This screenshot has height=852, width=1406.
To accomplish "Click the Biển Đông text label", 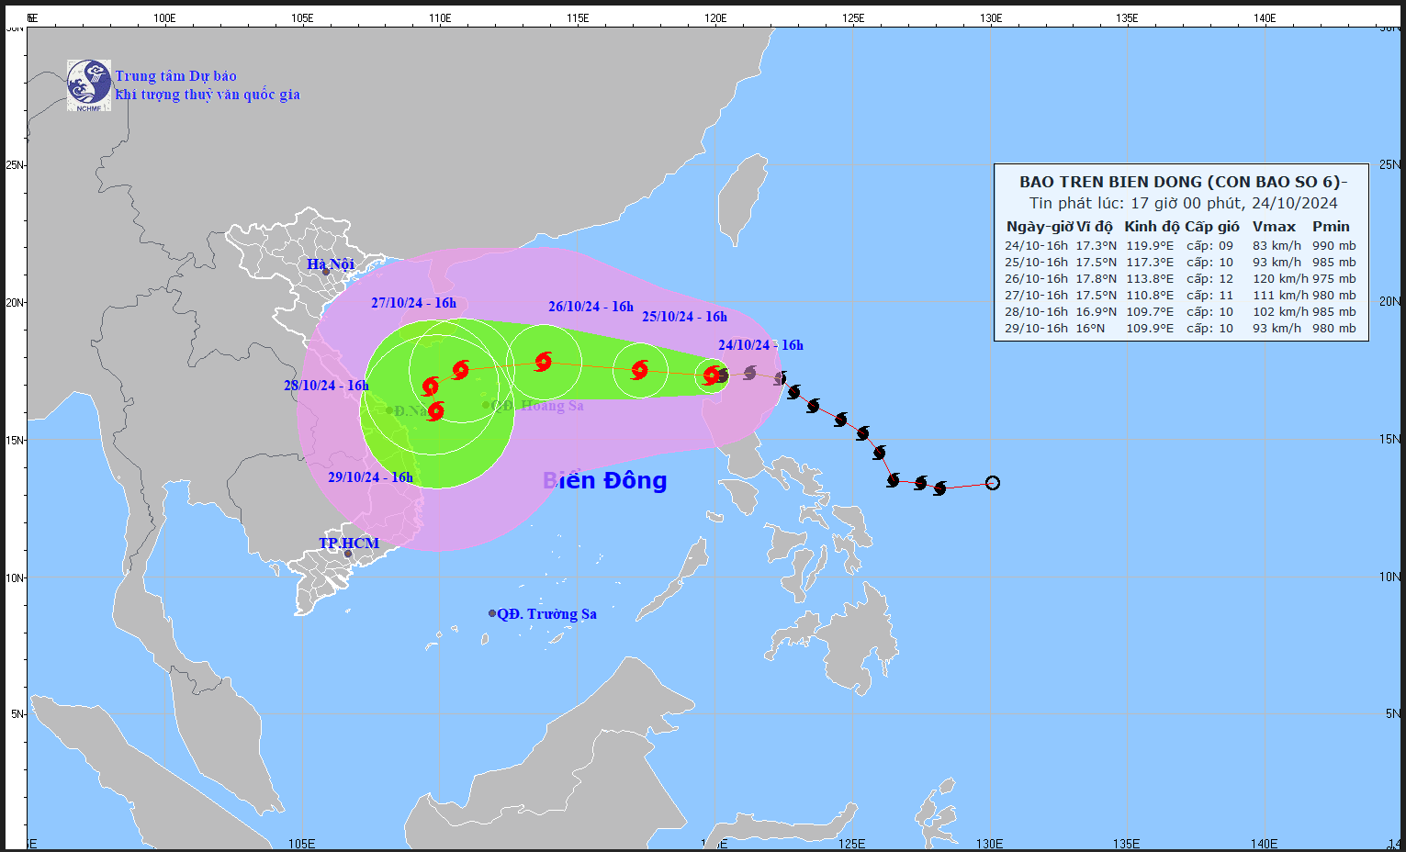I will (603, 480).
